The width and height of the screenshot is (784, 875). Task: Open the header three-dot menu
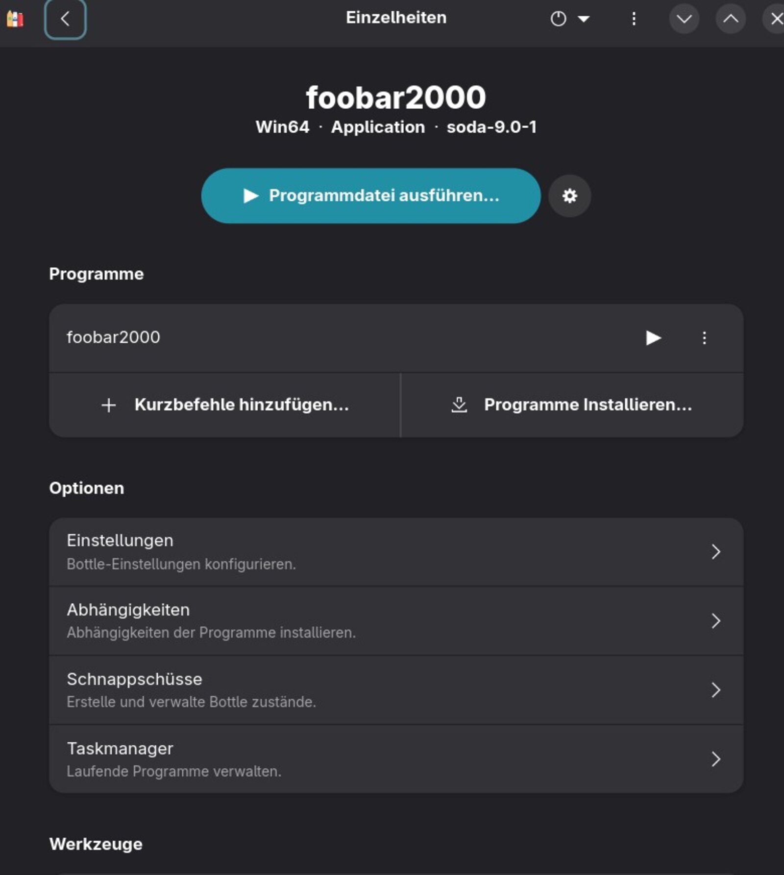click(634, 19)
